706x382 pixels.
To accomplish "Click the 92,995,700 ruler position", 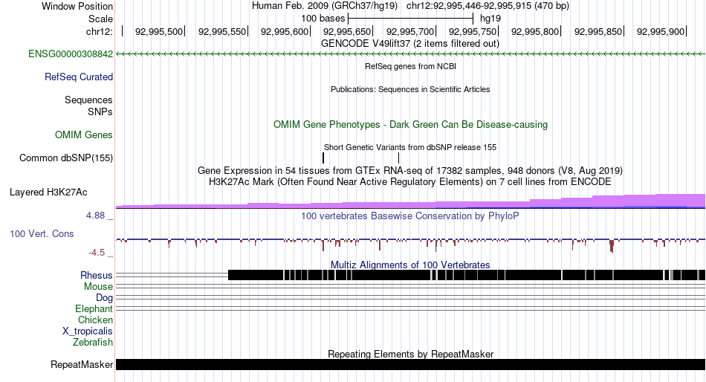I will pyautogui.click(x=410, y=31).
